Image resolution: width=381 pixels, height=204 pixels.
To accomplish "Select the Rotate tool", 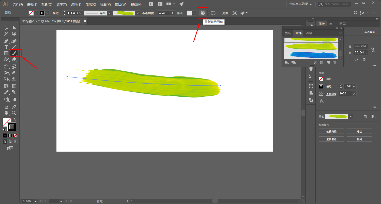I will pyautogui.click(x=6, y=67).
